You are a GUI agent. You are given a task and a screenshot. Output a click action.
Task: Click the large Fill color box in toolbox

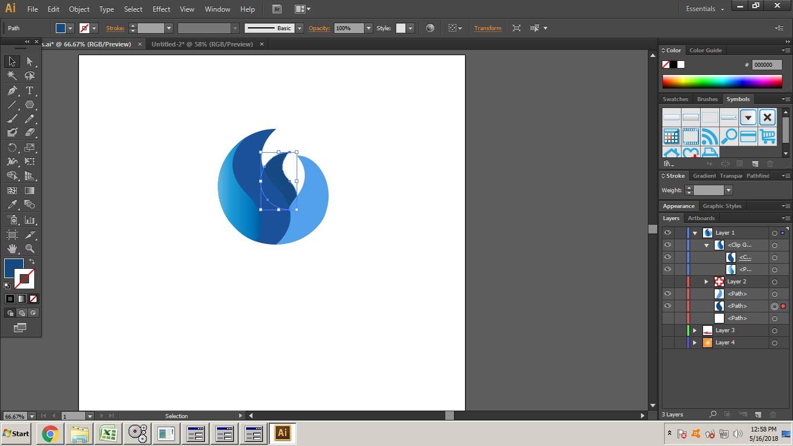pos(14,268)
